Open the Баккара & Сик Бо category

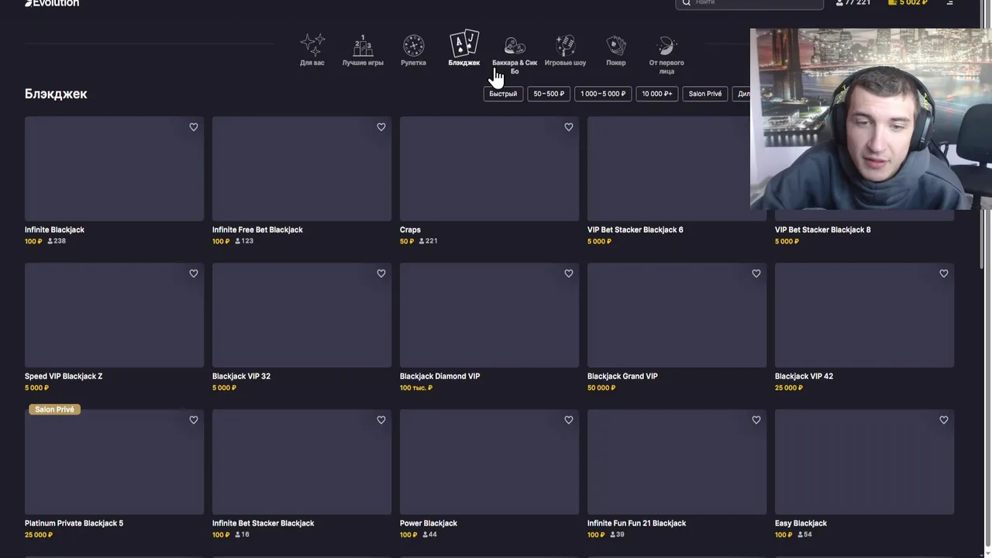(515, 55)
